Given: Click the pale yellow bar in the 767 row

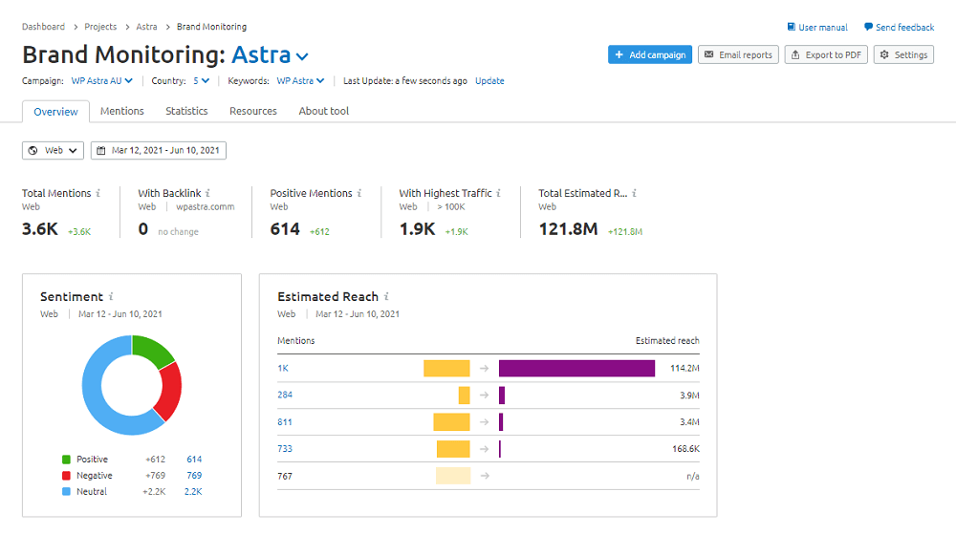Looking at the screenshot, I should point(453,476).
